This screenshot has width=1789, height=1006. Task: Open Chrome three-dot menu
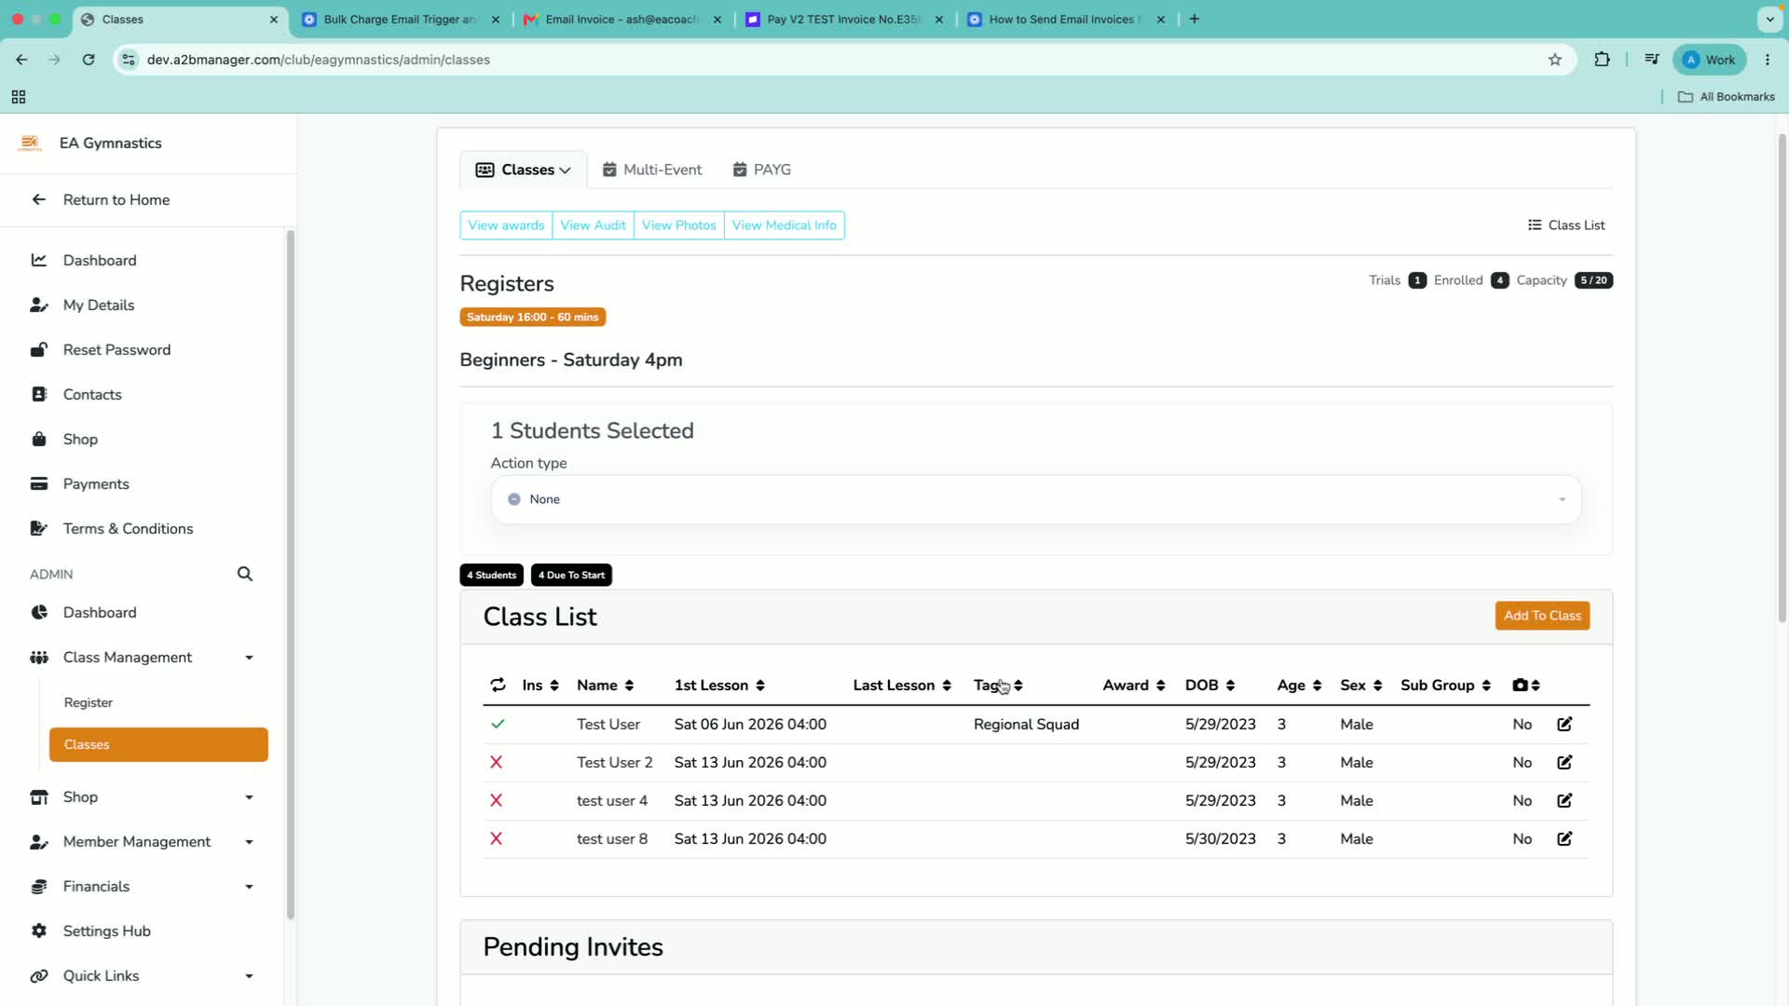click(1768, 60)
